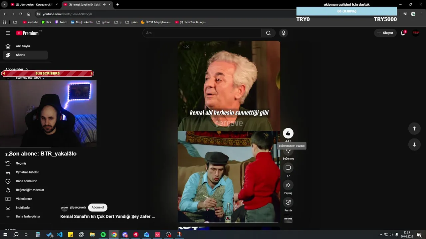Image resolution: width=426 pixels, height=239 pixels.
Task: Open İndirilenler in the sidebar
Action: coord(25,208)
